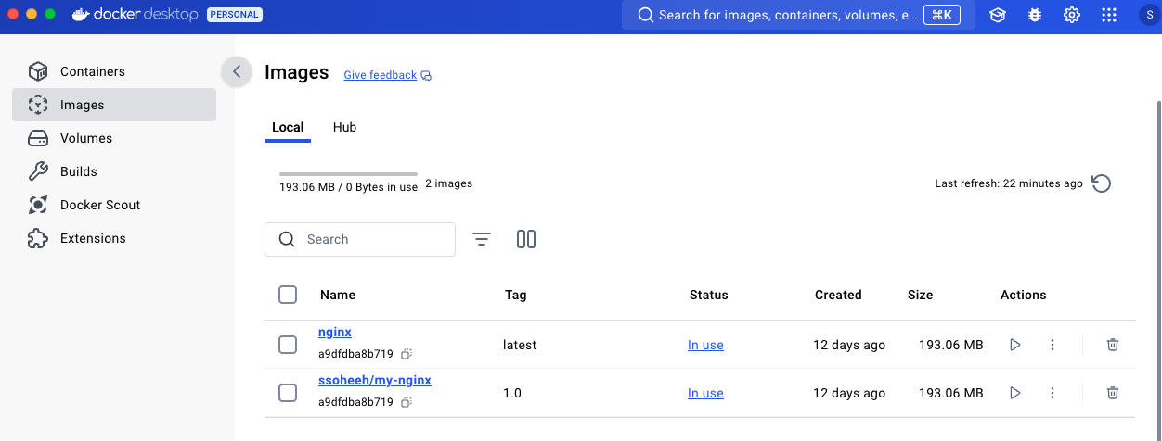The image size is (1162, 441).
Task: Refresh the images list
Action: [1102, 183]
